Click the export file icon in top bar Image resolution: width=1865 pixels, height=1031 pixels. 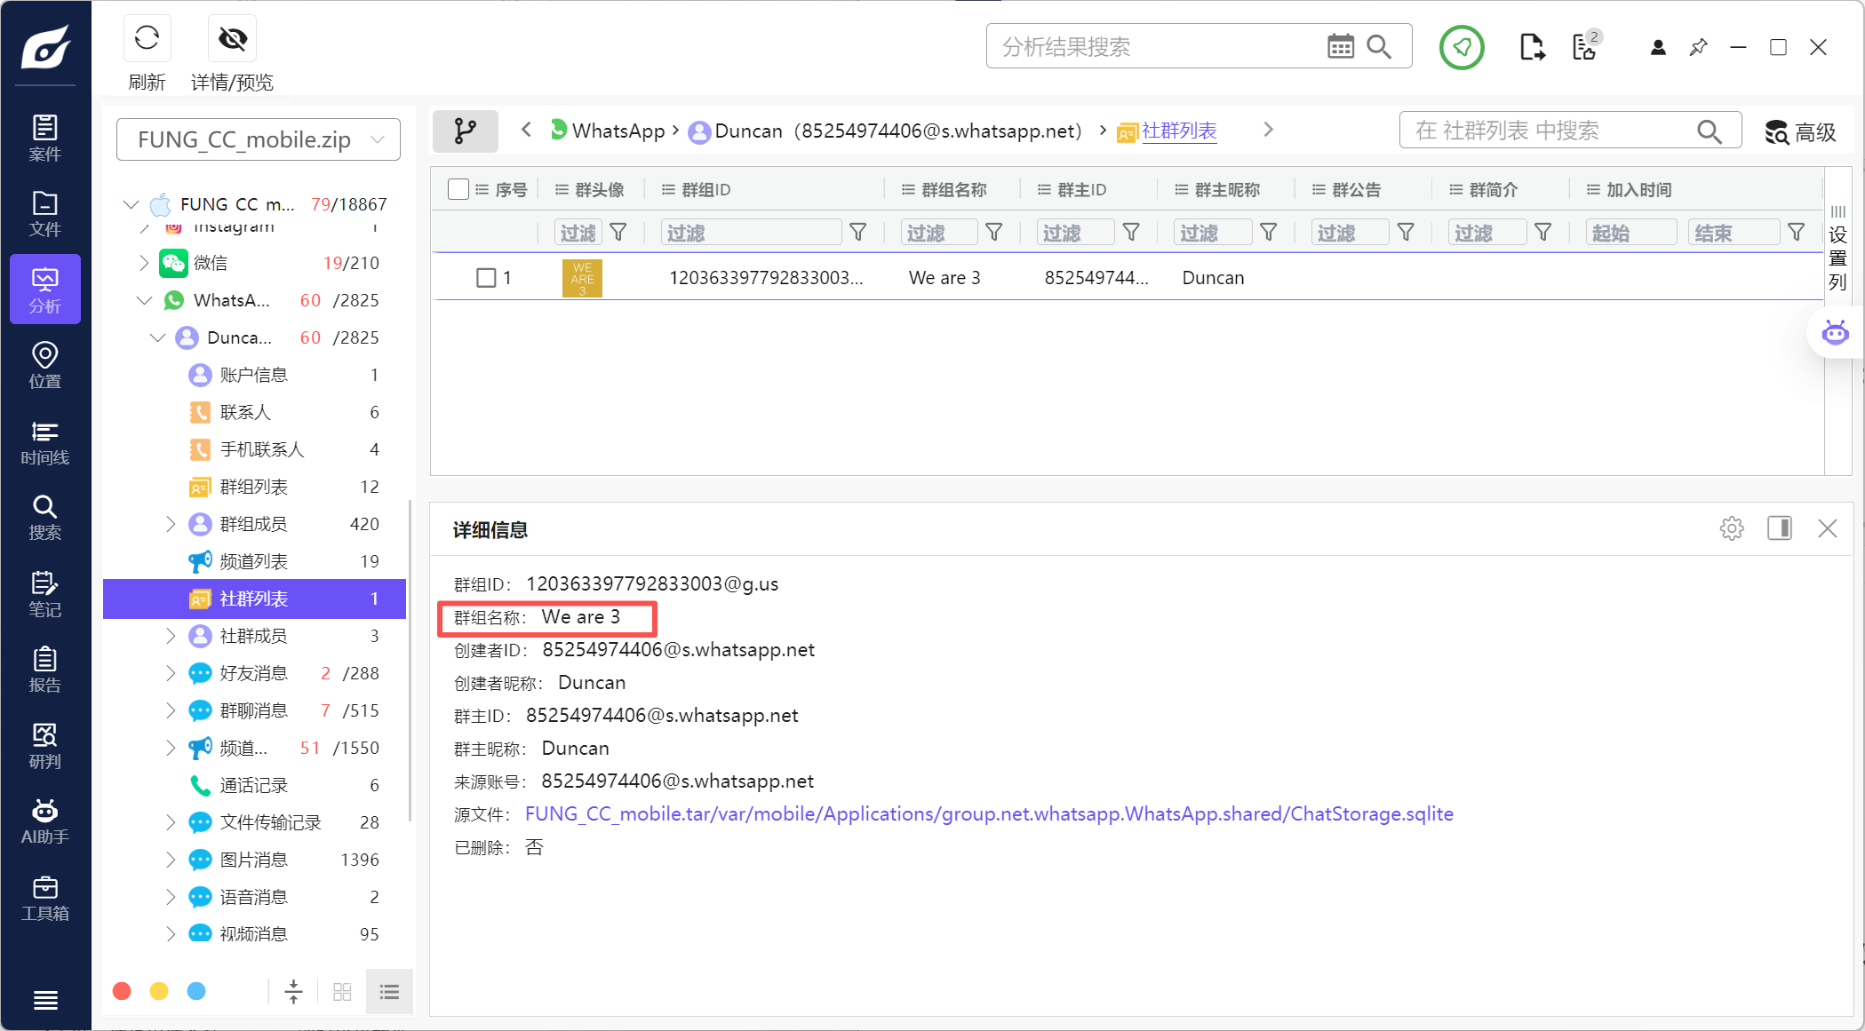click(1532, 47)
